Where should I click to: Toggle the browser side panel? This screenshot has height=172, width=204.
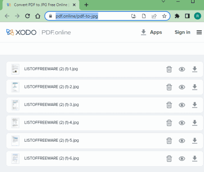(x=187, y=16)
